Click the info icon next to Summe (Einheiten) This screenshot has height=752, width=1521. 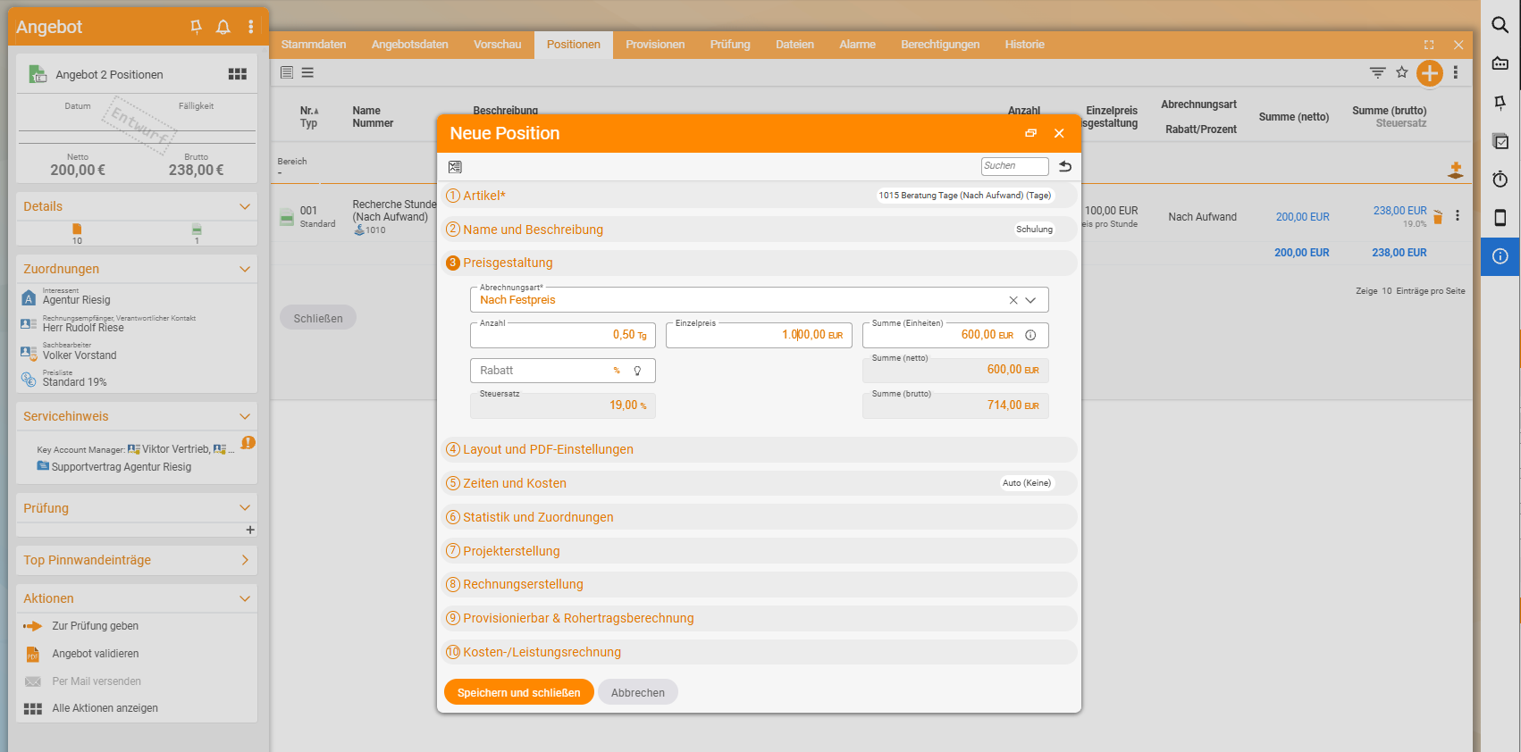1030,335
